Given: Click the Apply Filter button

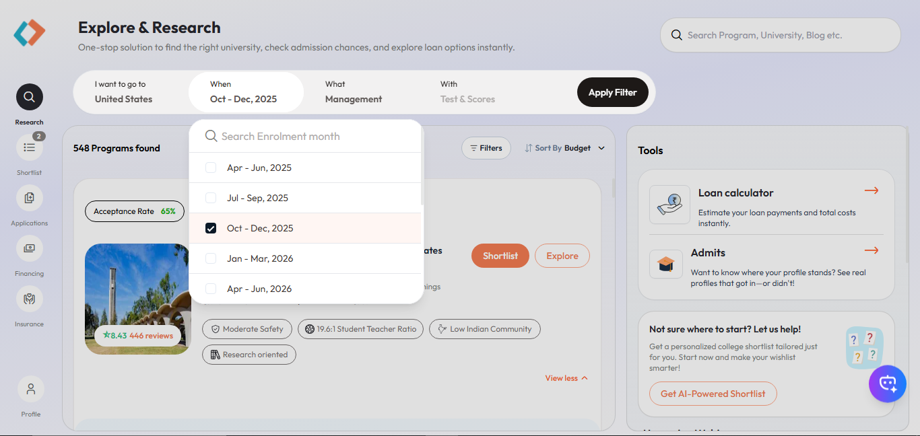Looking at the screenshot, I should click(612, 92).
